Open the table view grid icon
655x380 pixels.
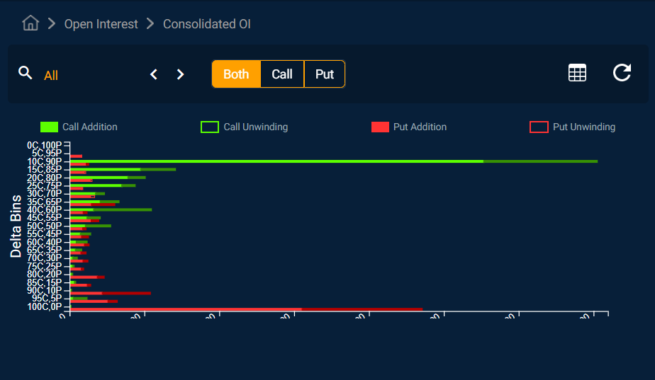pos(577,73)
